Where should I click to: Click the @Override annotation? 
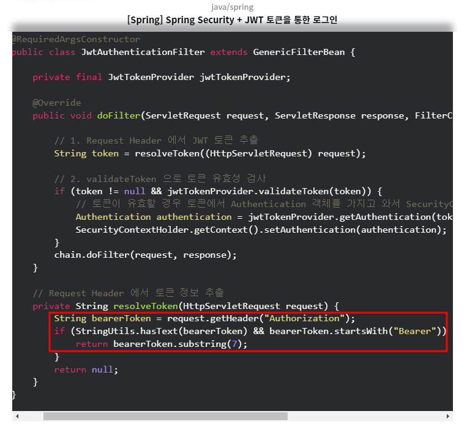pos(56,103)
